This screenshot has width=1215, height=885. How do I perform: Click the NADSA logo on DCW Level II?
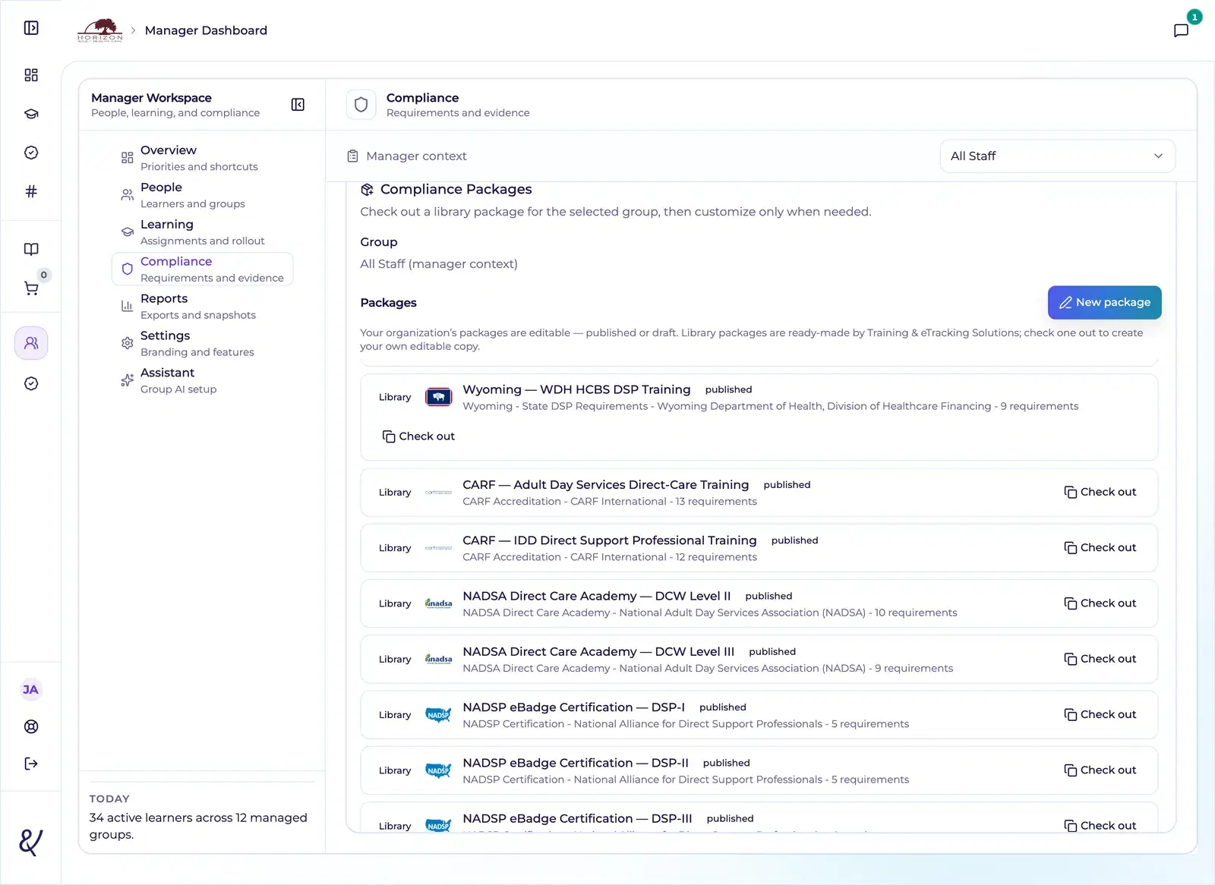coord(438,603)
